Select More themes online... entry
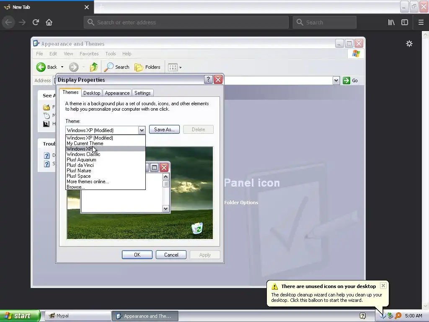 coord(105,182)
